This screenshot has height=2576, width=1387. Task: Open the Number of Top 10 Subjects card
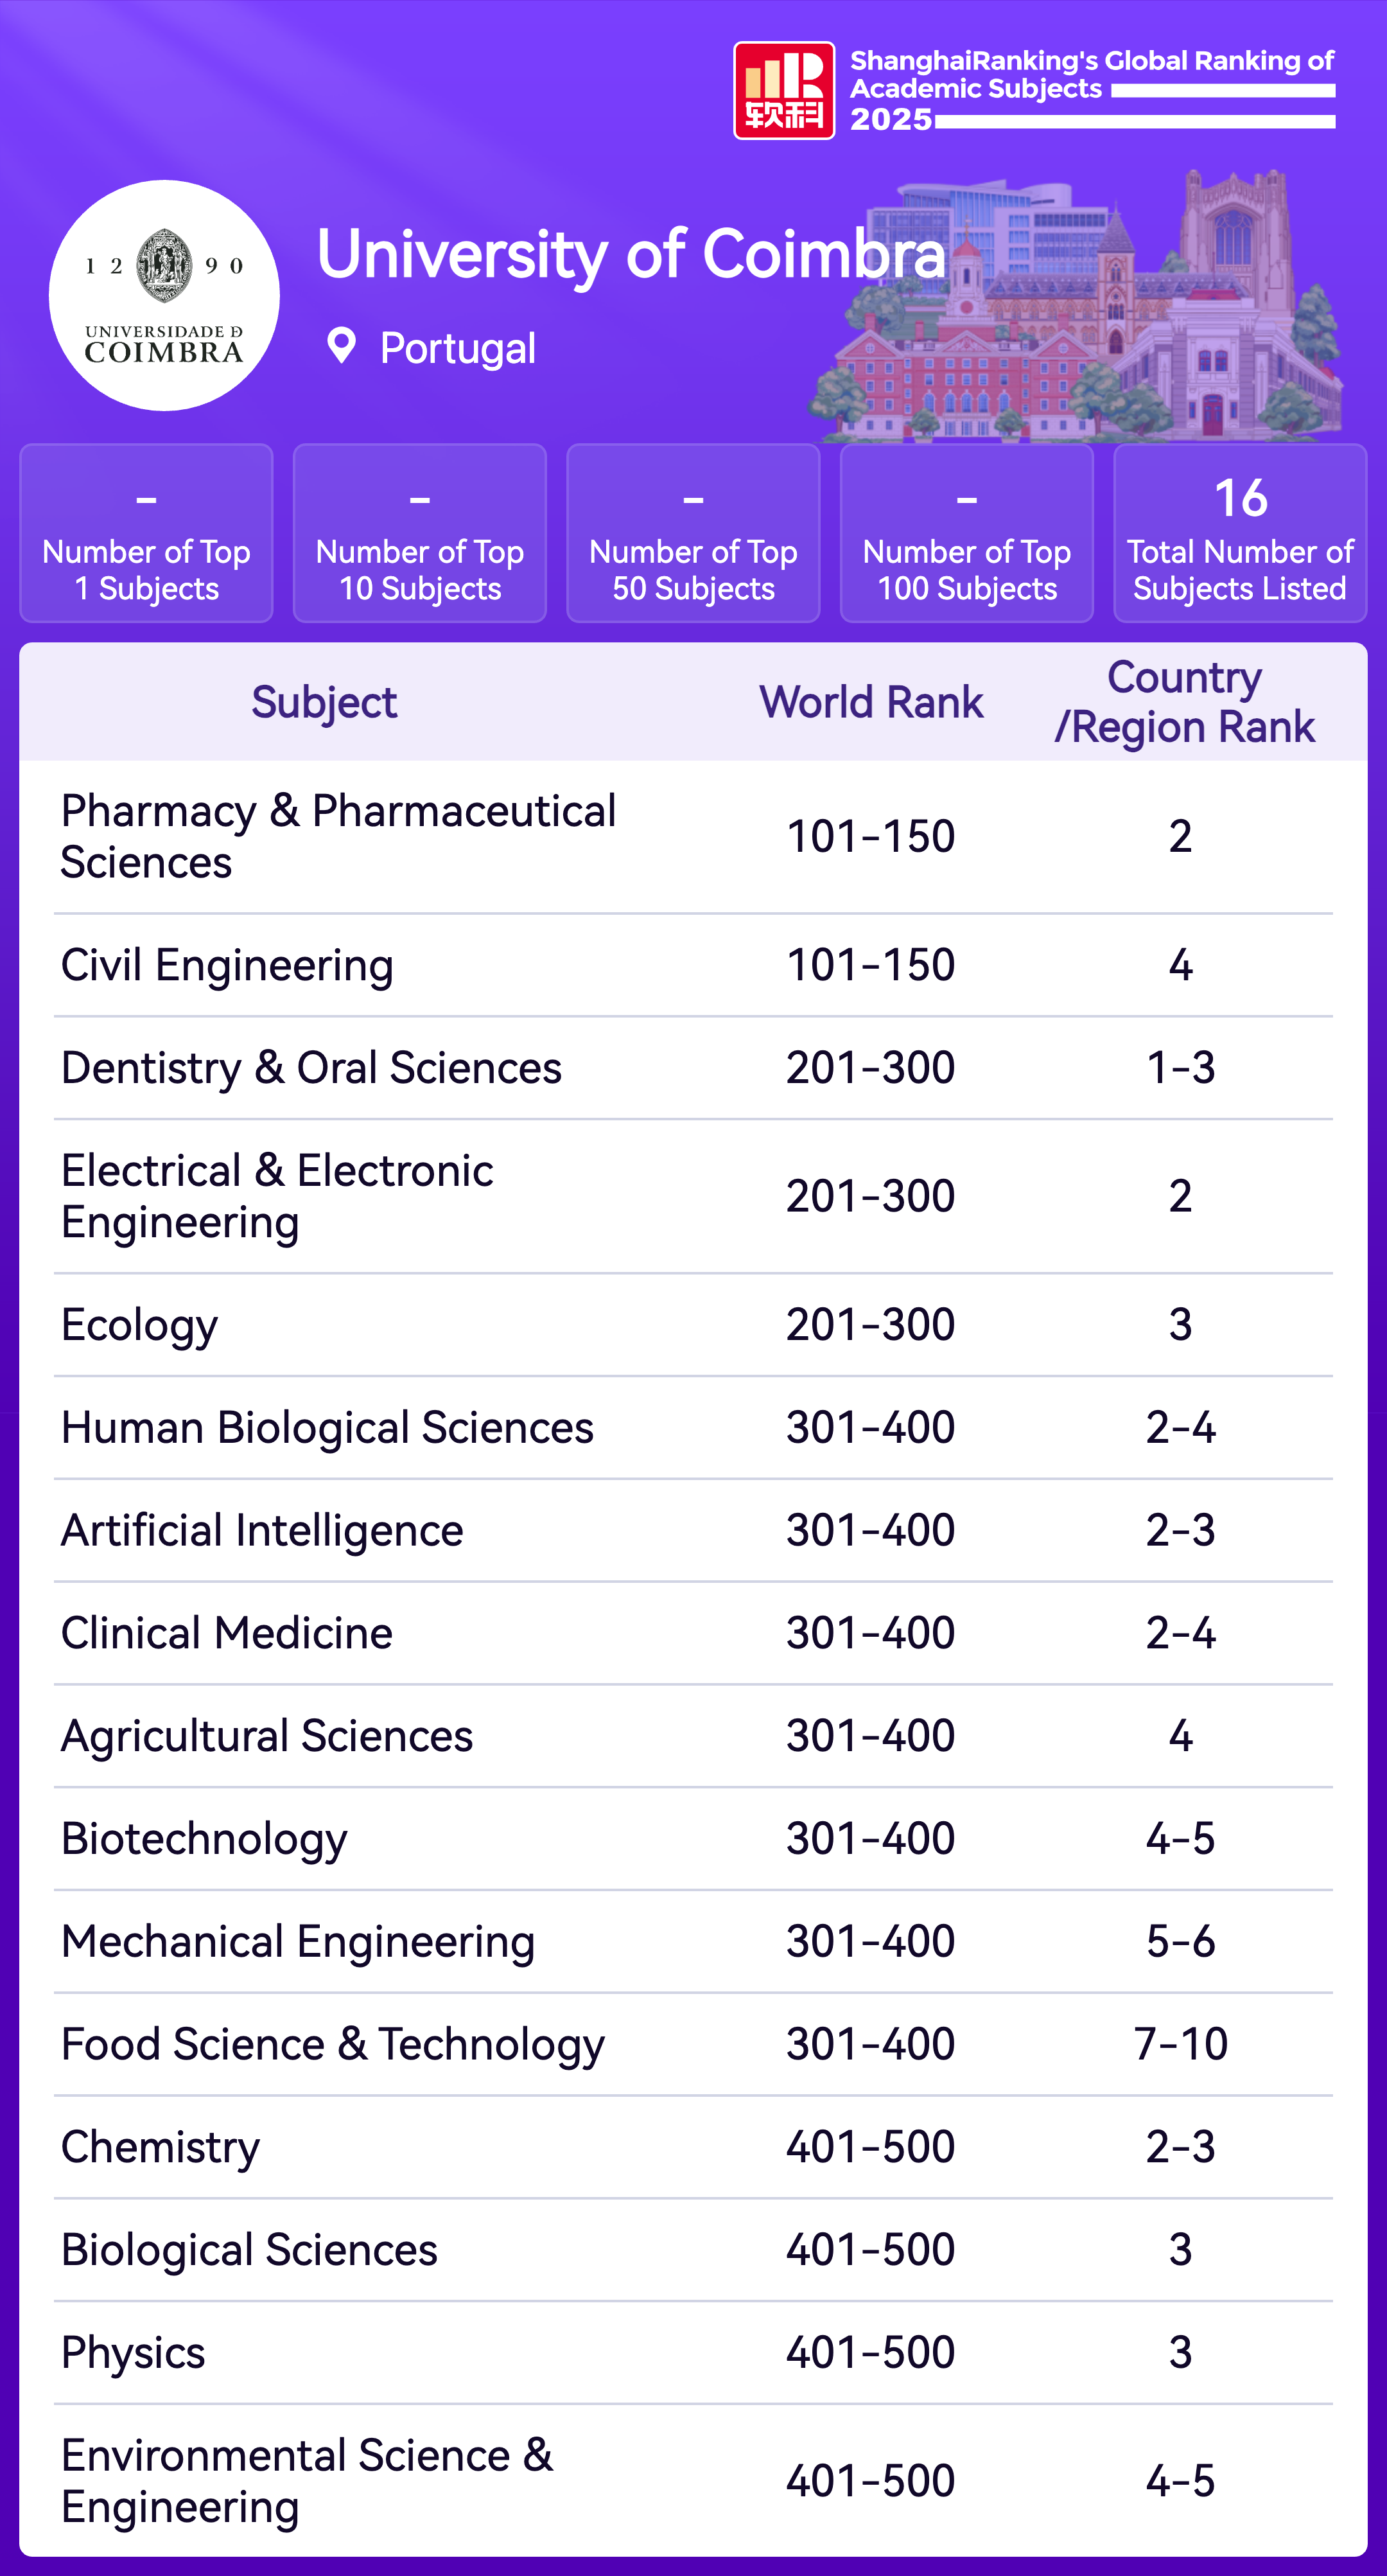tap(420, 533)
